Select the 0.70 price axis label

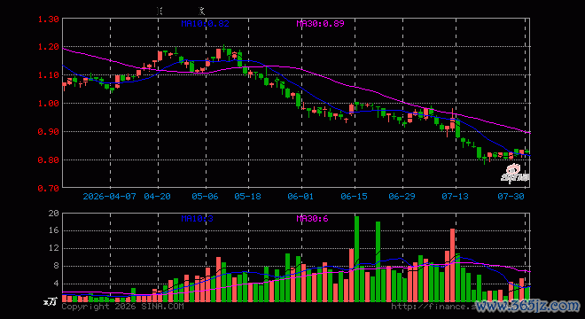pos(49,188)
